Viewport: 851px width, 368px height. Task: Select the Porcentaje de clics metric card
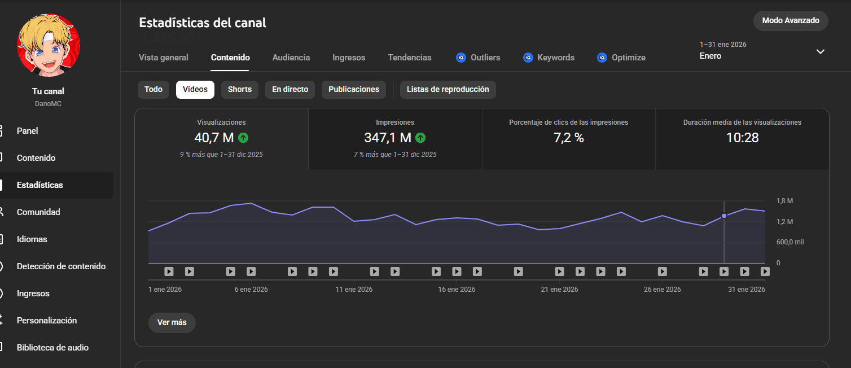pos(568,138)
